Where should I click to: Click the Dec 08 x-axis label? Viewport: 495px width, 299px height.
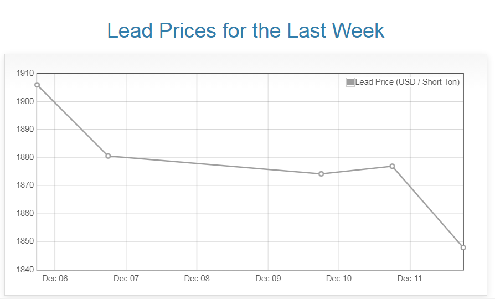point(197,279)
